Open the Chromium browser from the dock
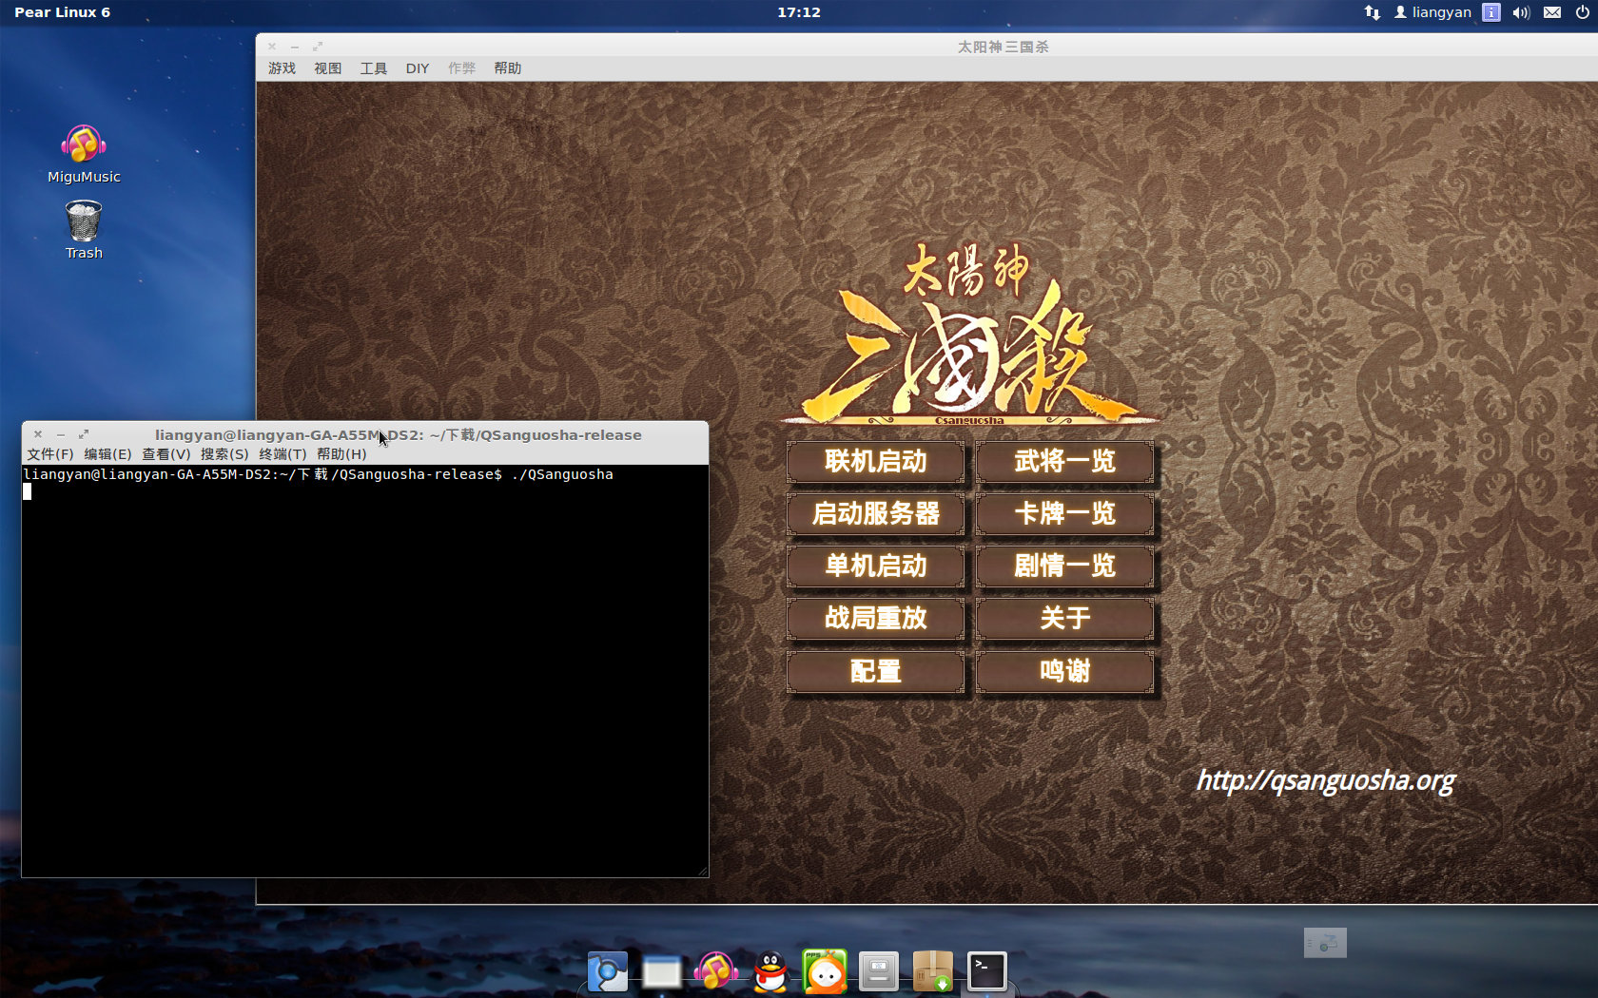The image size is (1598, 998). pos(607,971)
